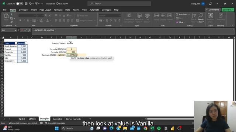Click the Enter formula checkmark icon
The width and height of the screenshot is (236, 132).
pyautogui.click(x=25, y=30)
